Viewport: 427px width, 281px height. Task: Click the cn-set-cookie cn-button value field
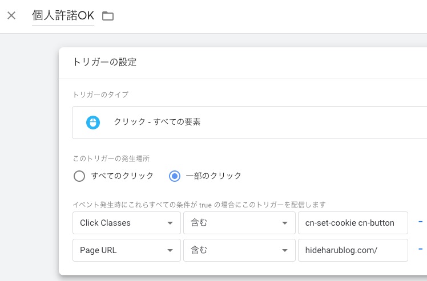click(353, 223)
